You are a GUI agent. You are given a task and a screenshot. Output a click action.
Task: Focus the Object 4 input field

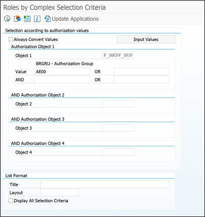(x=118, y=152)
